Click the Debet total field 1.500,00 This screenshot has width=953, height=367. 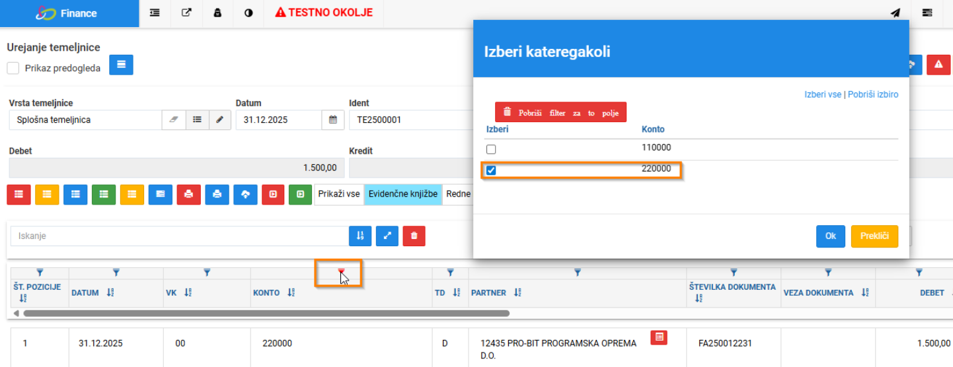click(176, 168)
